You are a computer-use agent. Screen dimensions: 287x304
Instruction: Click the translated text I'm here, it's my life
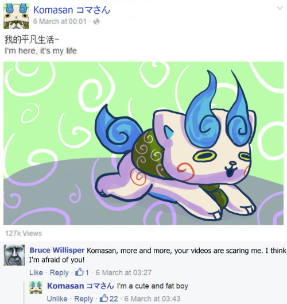click(41, 51)
